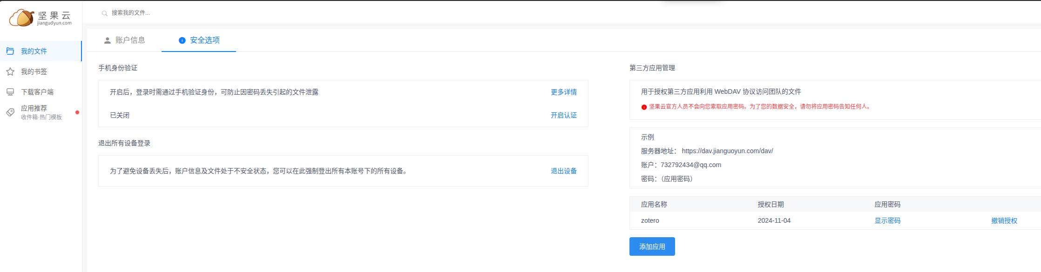Click the red warning icon in 第三方应用管理
This screenshot has width=1041, height=272.
click(644, 107)
